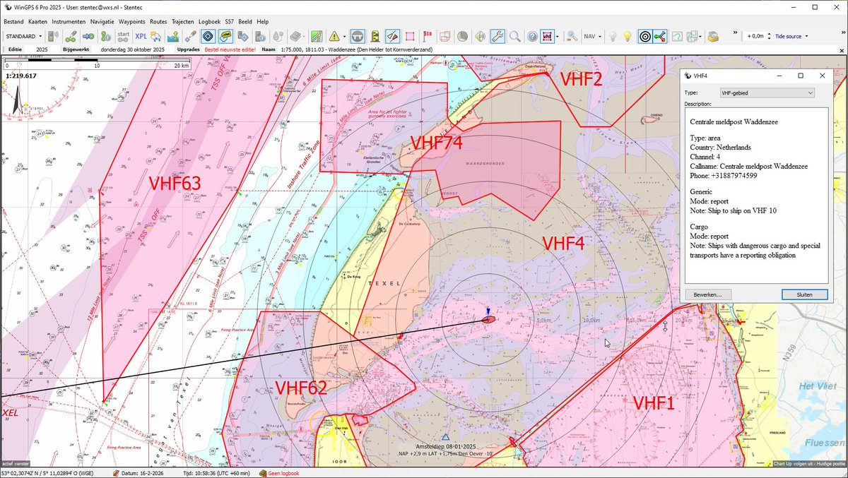Open settings with the wrench icon

click(497, 36)
